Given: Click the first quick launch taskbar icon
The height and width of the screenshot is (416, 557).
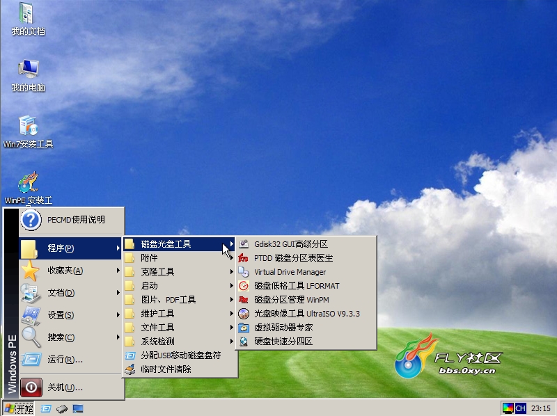Looking at the screenshot, I should [46, 408].
